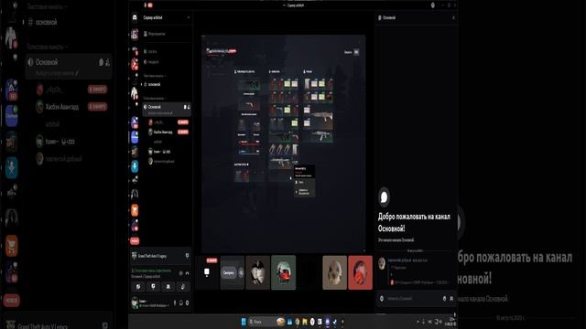
Task: Select the Основной voice channel row
Action: (x=167, y=109)
